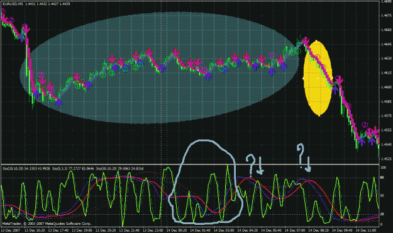Click the 14 Dec 01:40 time label
Viewport: 393px width, 233px height.
coord(200,230)
